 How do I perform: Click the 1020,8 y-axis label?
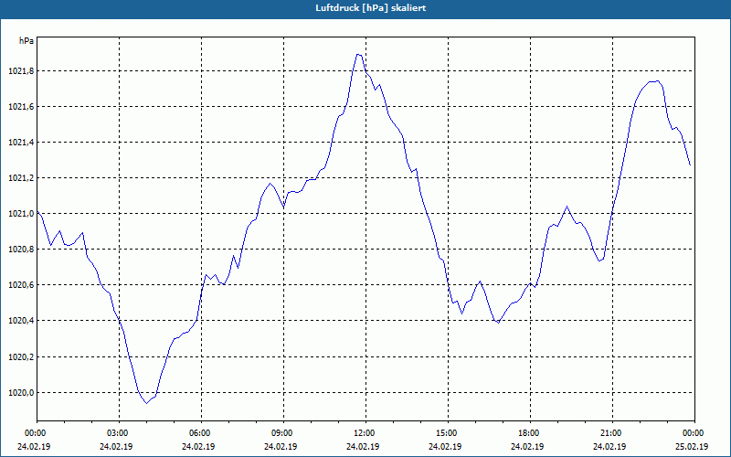pyautogui.click(x=21, y=250)
